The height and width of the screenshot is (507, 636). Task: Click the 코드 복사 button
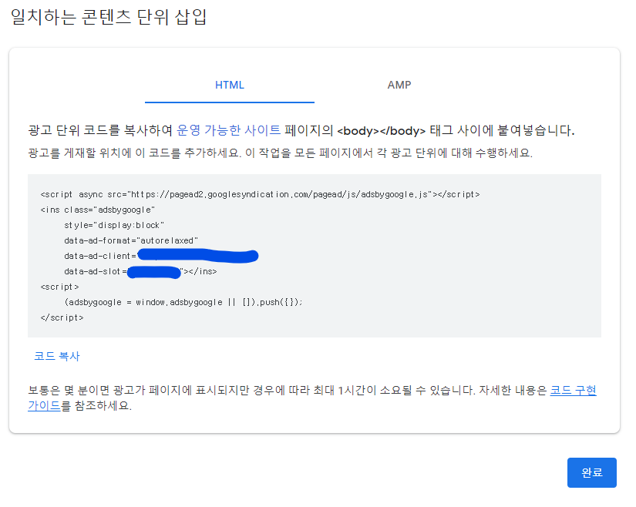click(57, 356)
